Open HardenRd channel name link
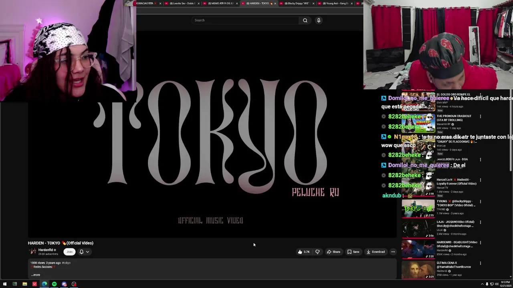513x288 pixels. (x=46, y=250)
